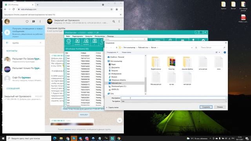Select the Бластер archive folder
The width and height of the screenshot is (251, 141).
pos(171,63)
